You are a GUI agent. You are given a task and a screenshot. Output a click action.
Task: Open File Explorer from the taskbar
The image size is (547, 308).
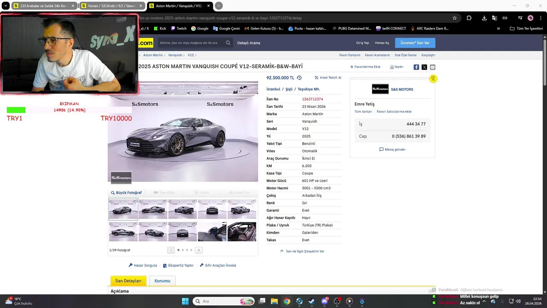[x=274, y=301]
